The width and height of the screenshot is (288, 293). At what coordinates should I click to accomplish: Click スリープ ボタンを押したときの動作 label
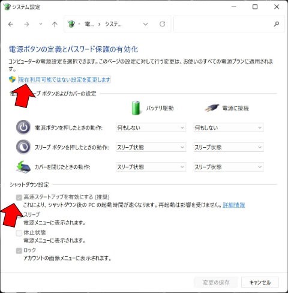72,147
